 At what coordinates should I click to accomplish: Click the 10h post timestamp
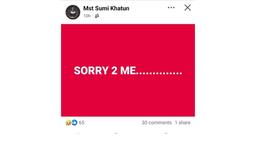click(87, 16)
